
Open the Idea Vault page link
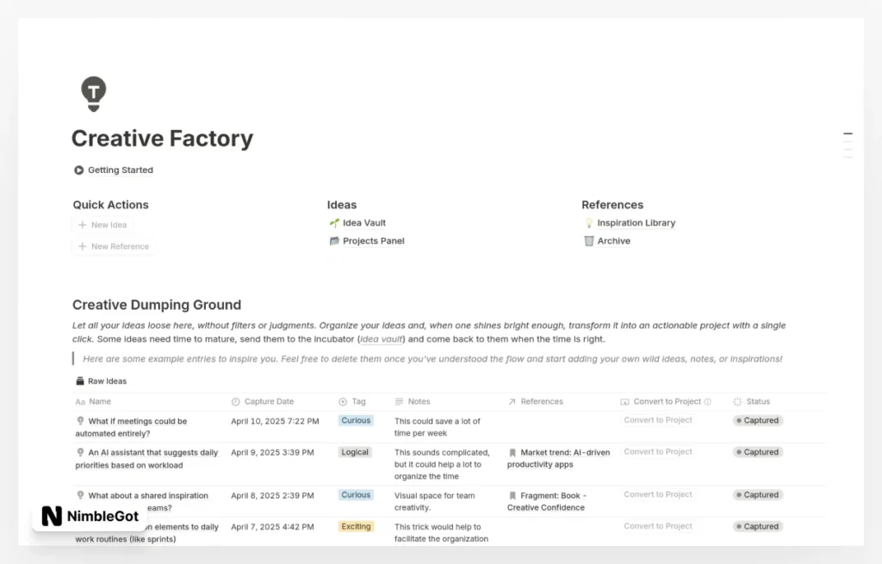point(363,223)
